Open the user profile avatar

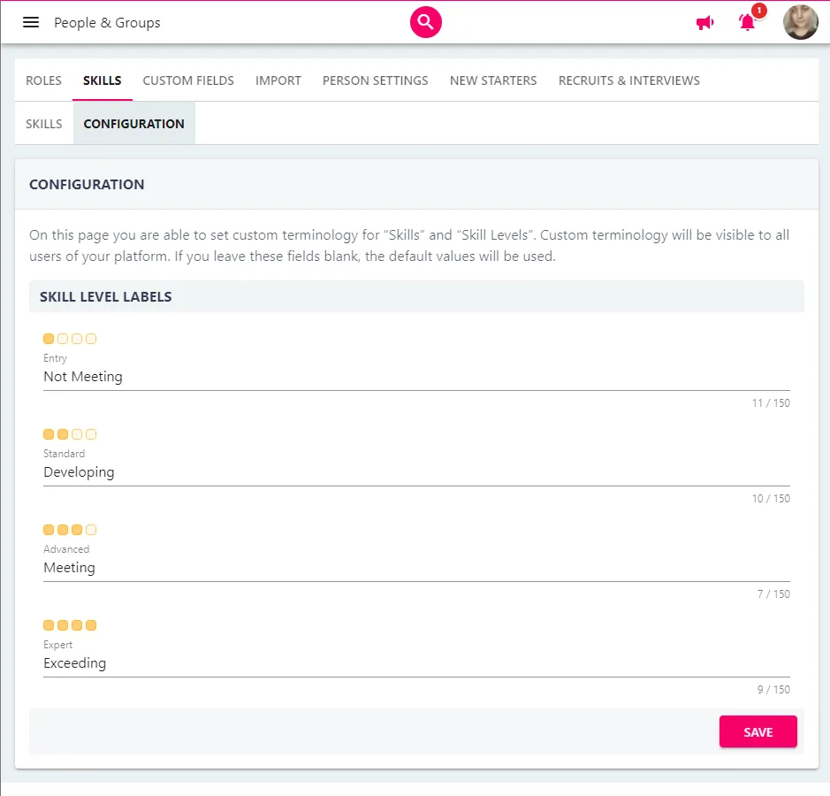800,22
